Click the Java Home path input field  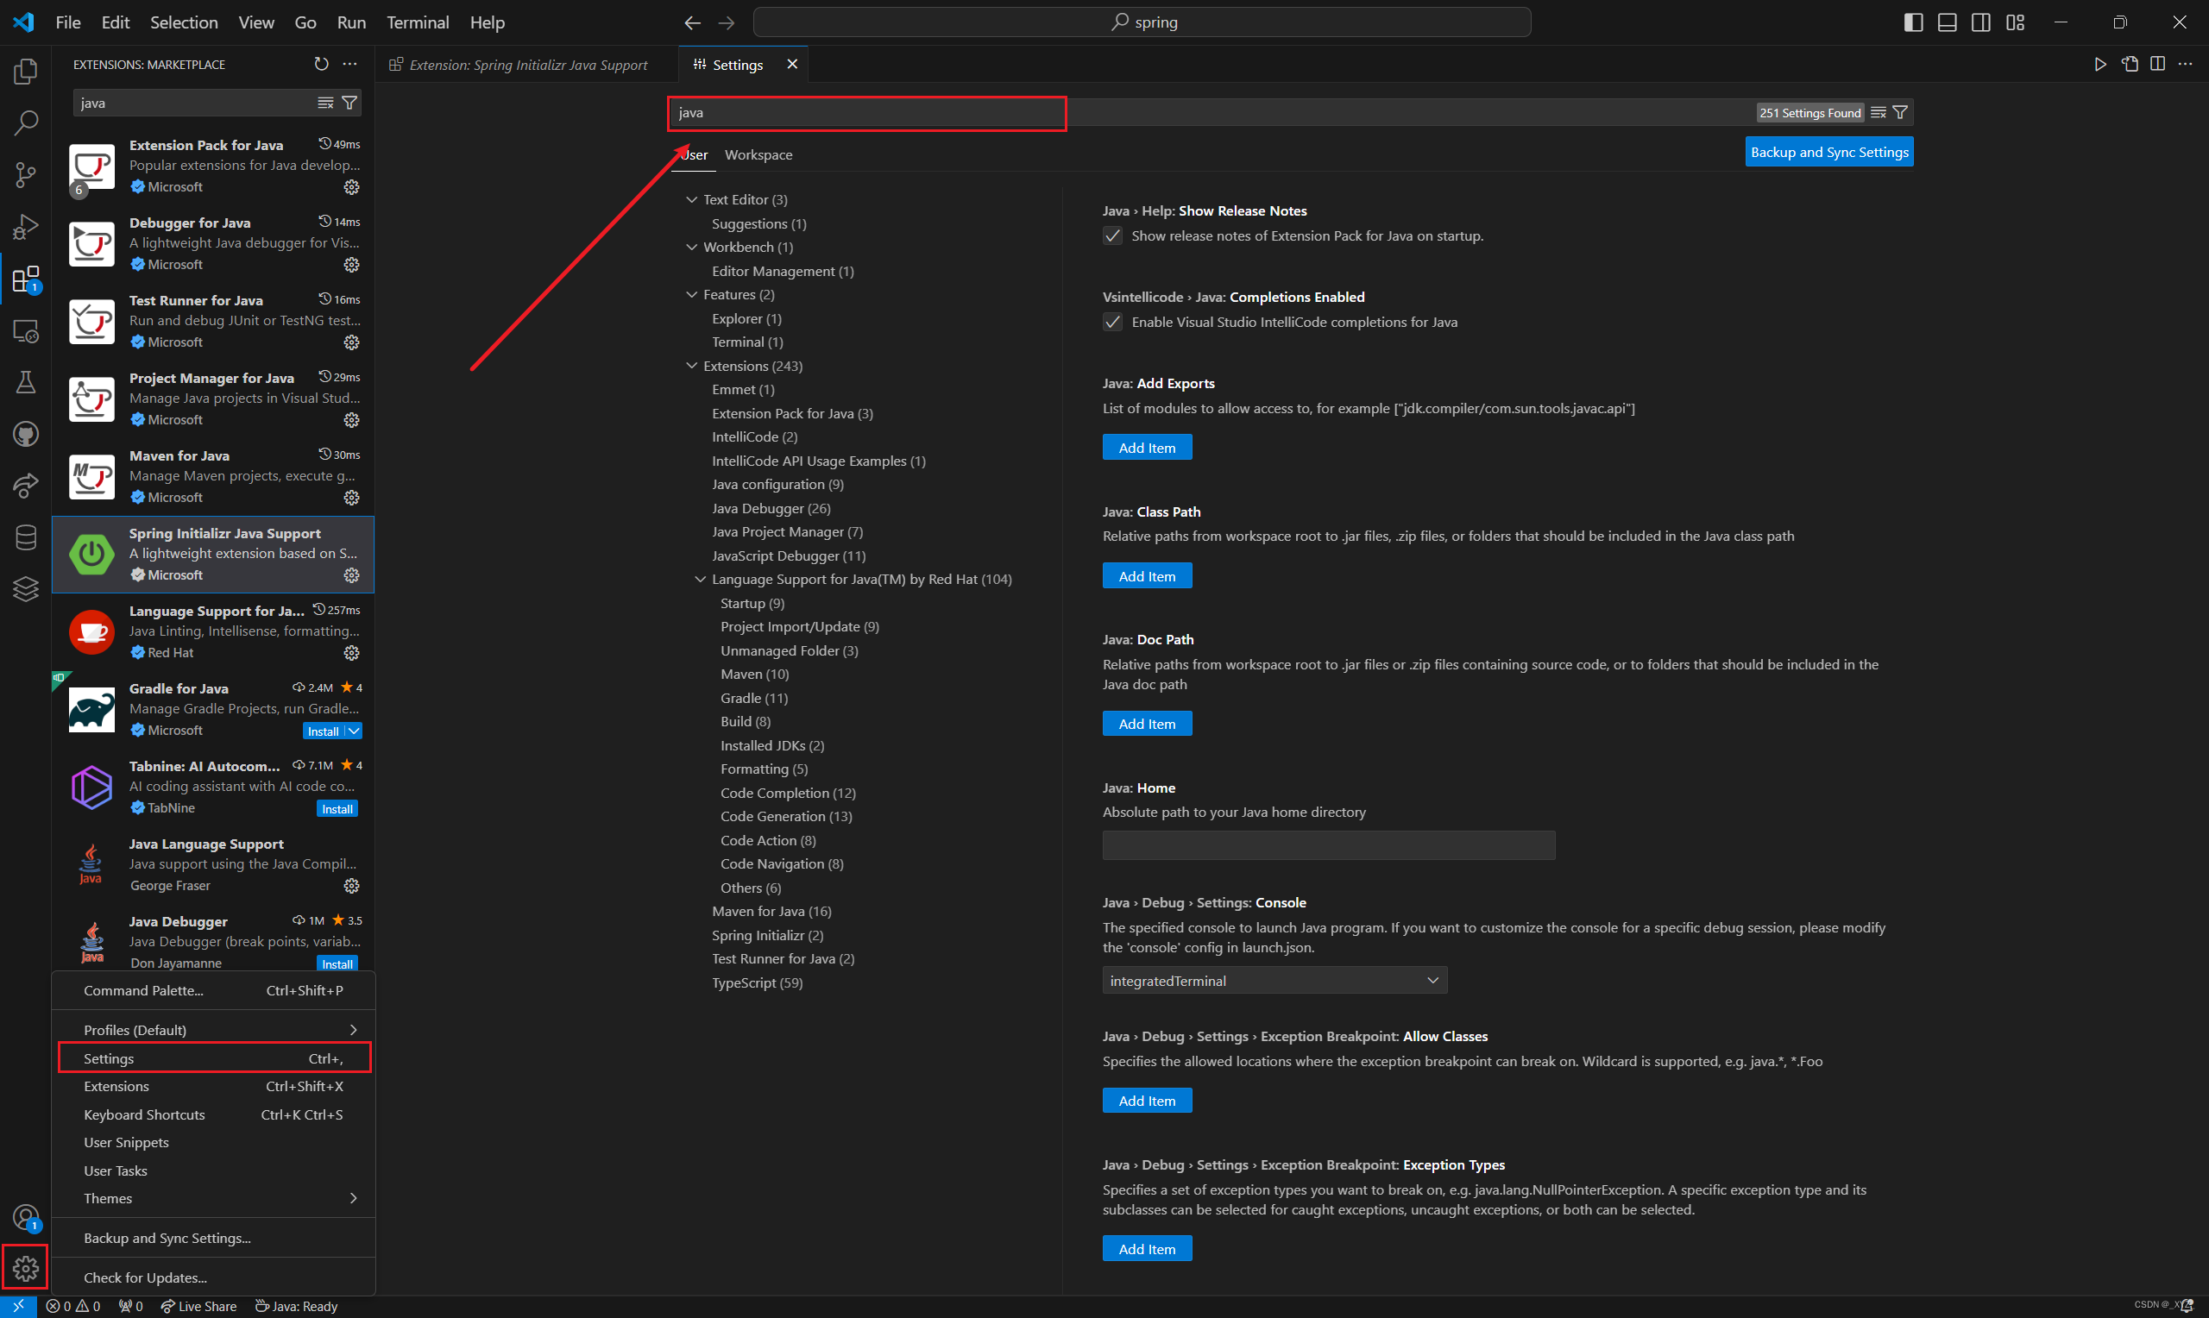click(x=1329, y=845)
